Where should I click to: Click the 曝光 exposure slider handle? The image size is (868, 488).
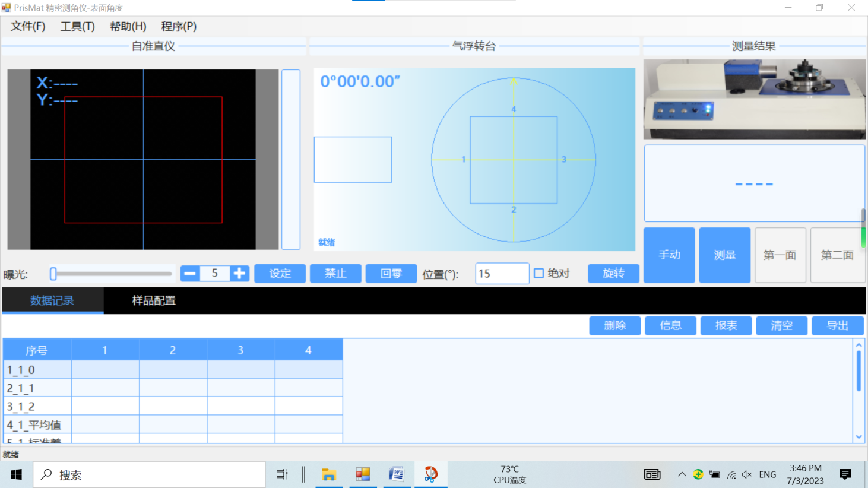click(x=53, y=274)
